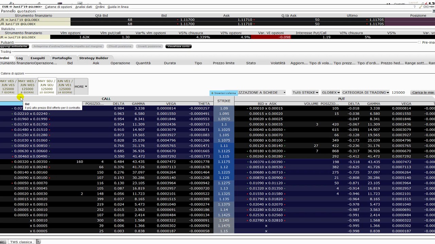
Task: Switch to the Eseguiti tab
Action: (x=37, y=58)
